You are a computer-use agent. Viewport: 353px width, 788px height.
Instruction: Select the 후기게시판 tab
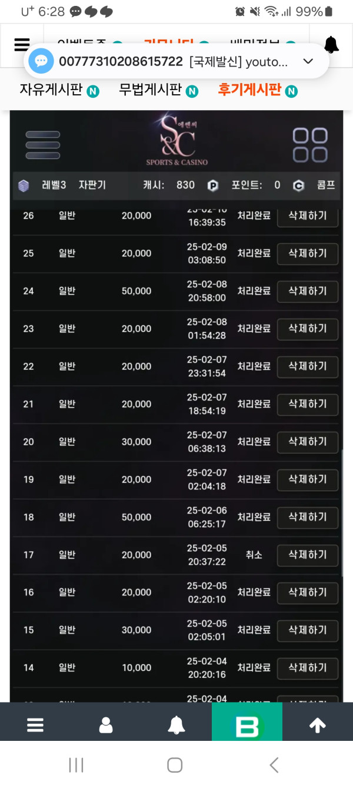pos(249,90)
